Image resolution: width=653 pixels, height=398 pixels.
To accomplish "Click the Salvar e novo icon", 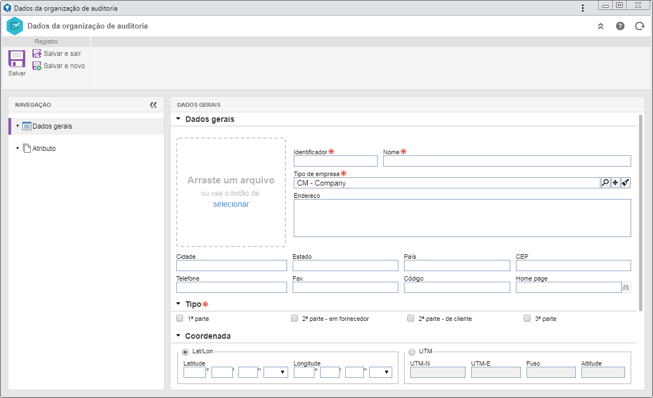I will 37,66.
